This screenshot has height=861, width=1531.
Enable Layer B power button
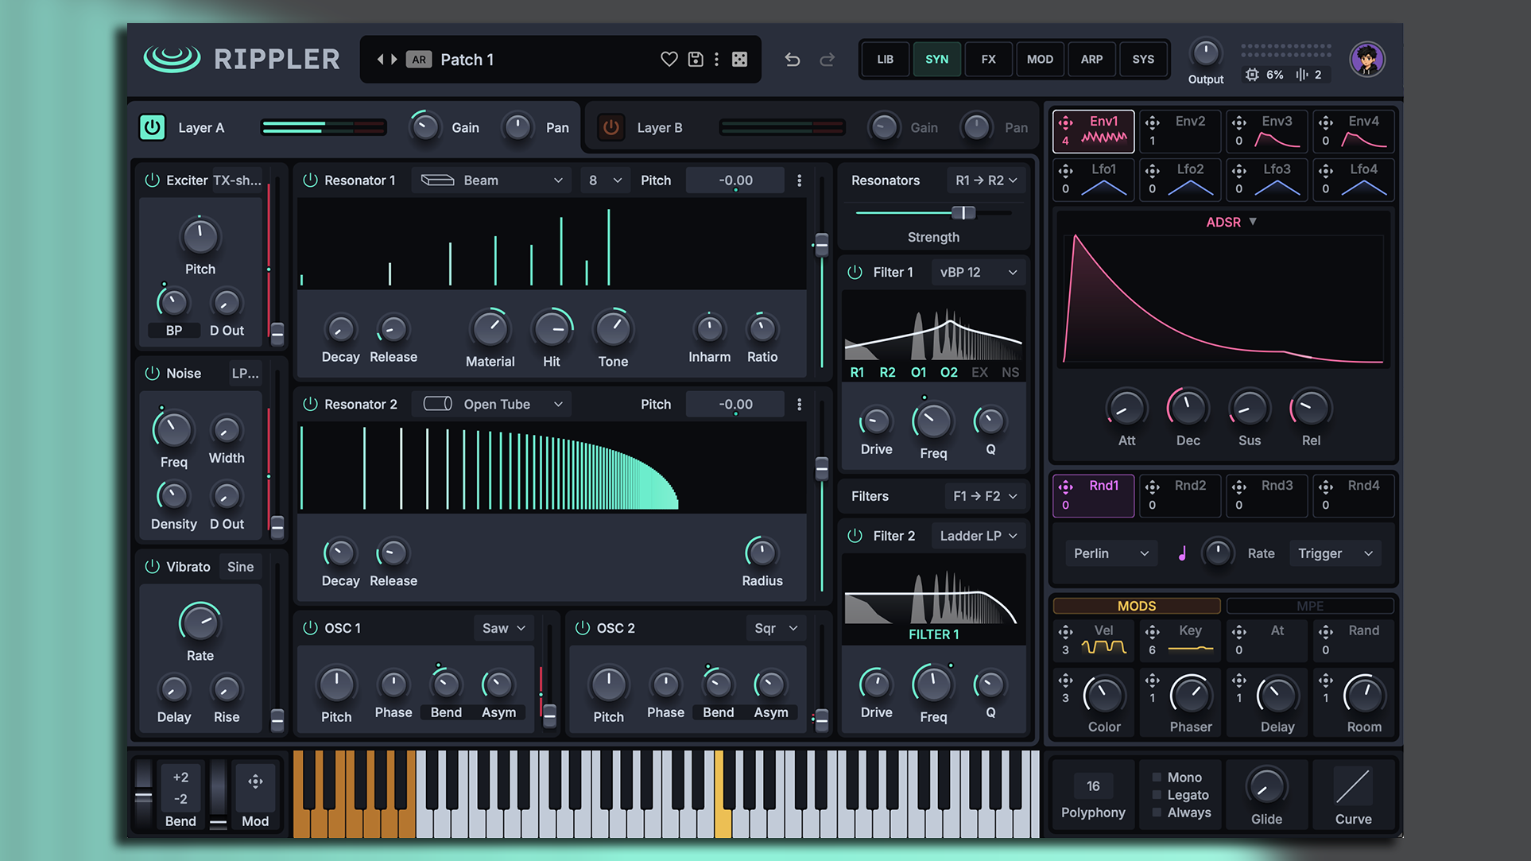[x=610, y=127]
